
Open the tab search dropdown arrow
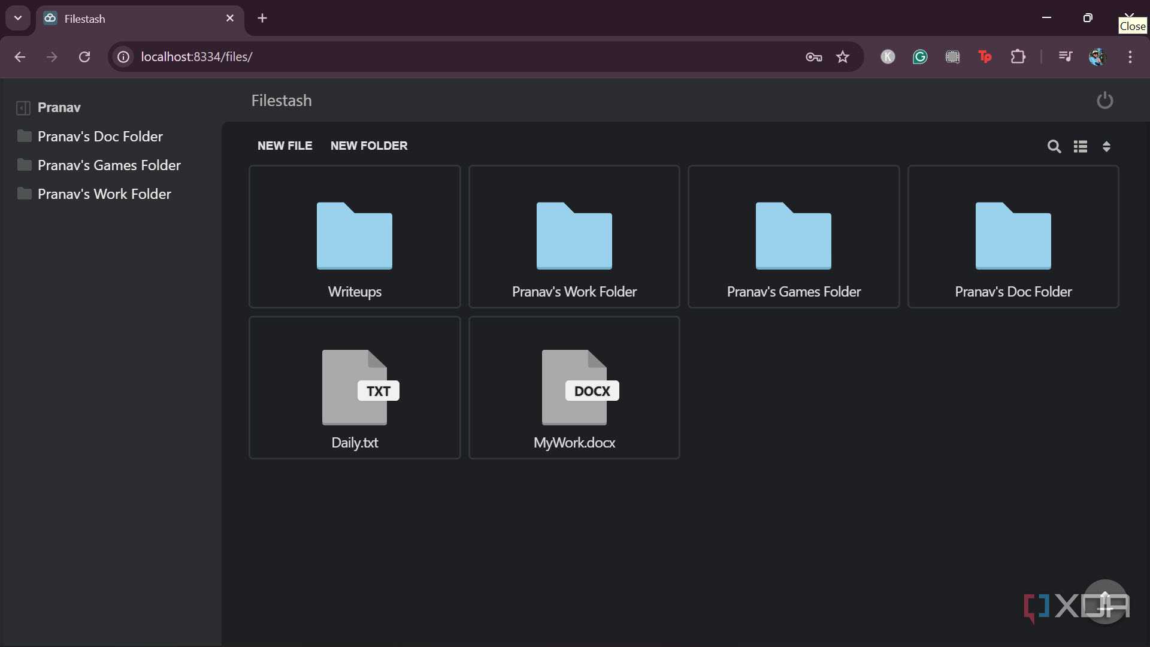[x=18, y=18]
